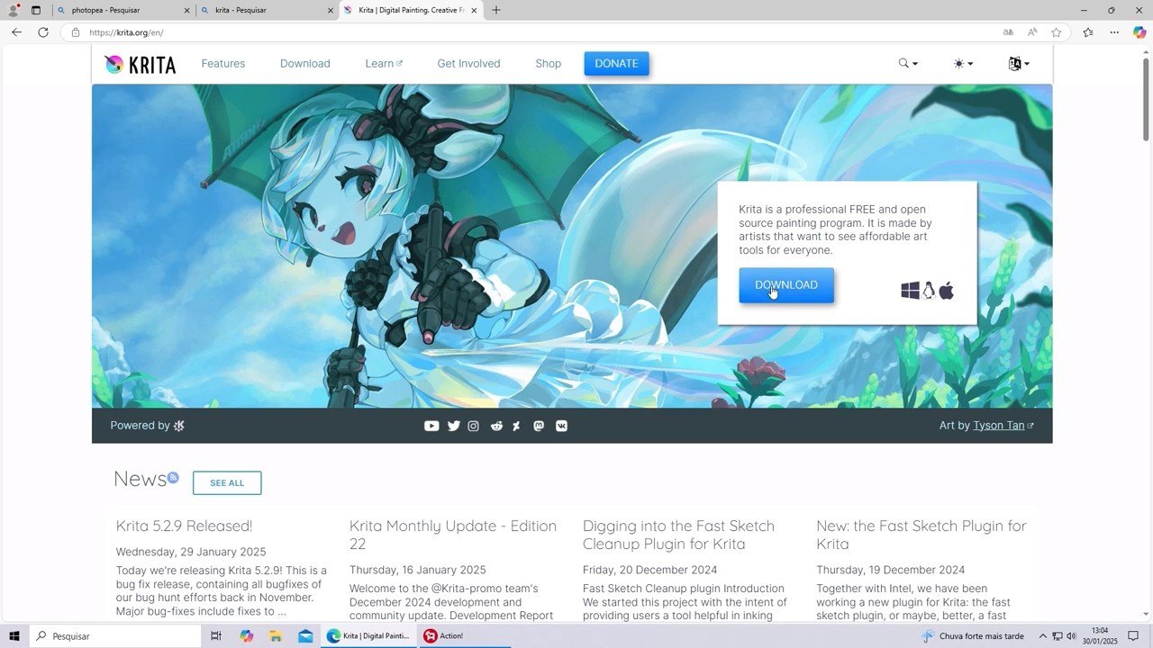Click the DONATE button
Screen dimensions: 1153x648
(616, 64)
